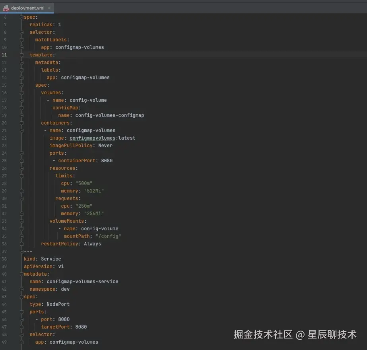
Task: Collapse the ports block on line 24
Action: tap(21, 153)
